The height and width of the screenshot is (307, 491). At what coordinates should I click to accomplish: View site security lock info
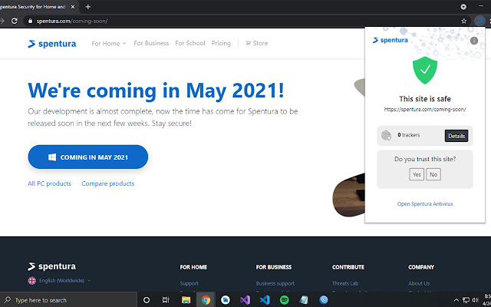coord(31,21)
